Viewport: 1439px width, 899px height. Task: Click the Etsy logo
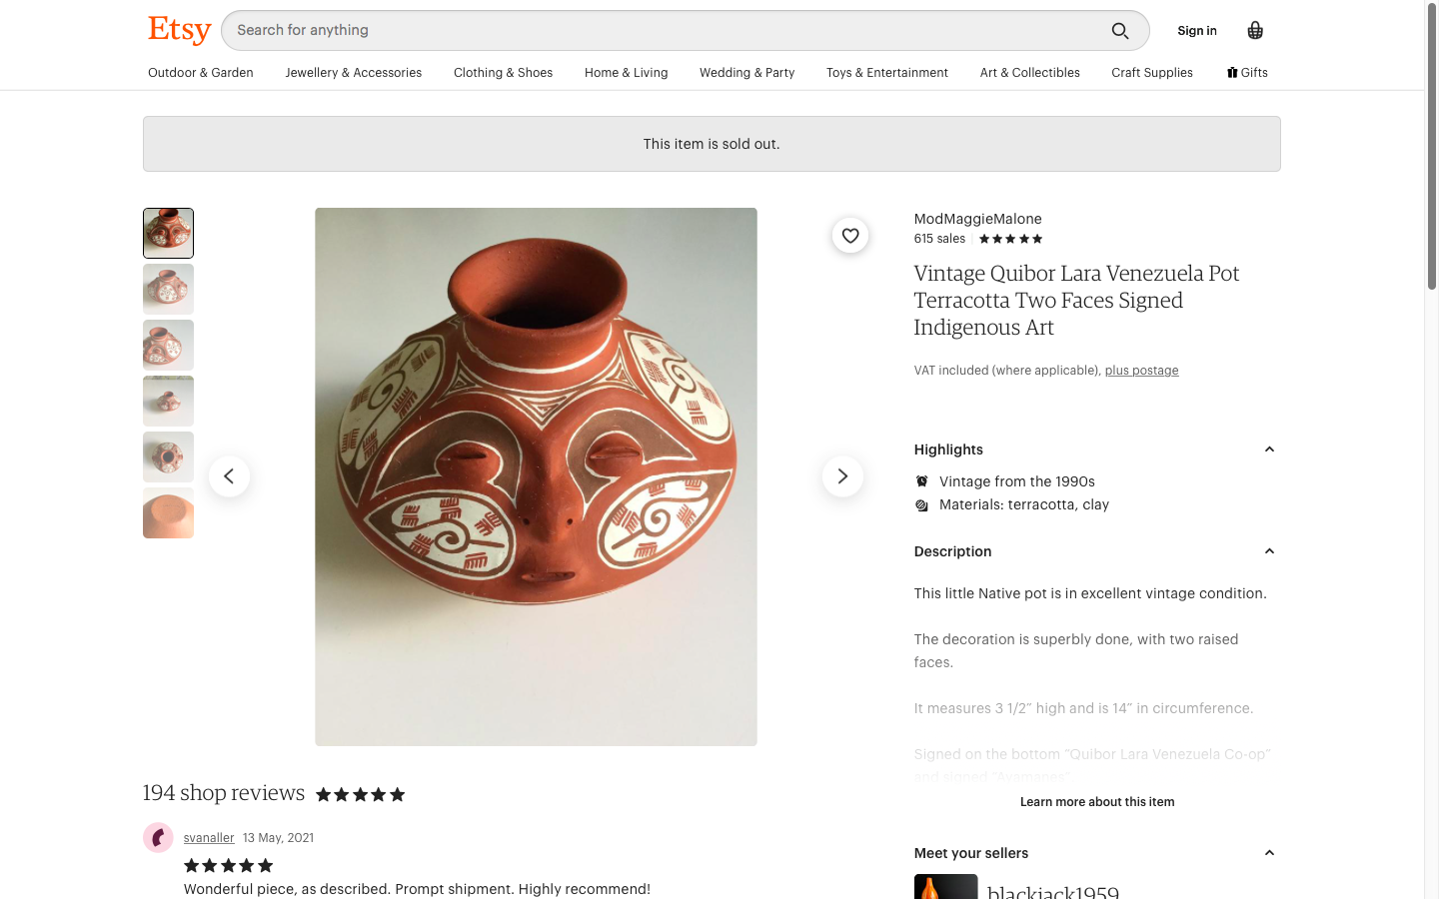(x=180, y=30)
